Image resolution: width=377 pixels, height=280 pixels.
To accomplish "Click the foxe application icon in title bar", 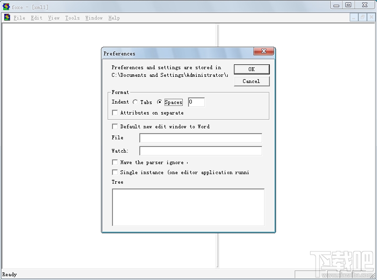I will 6,7.
